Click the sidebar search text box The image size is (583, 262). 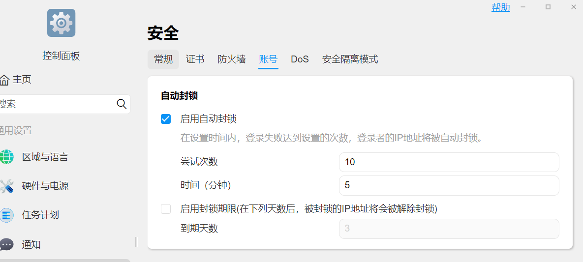pyautogui.click(x=57, y=104)
